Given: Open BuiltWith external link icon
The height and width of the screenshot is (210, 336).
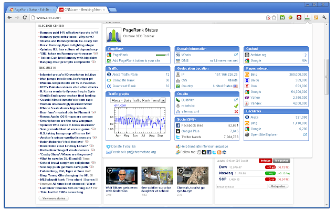Looking at the screenshot, I should click(236, 100).
